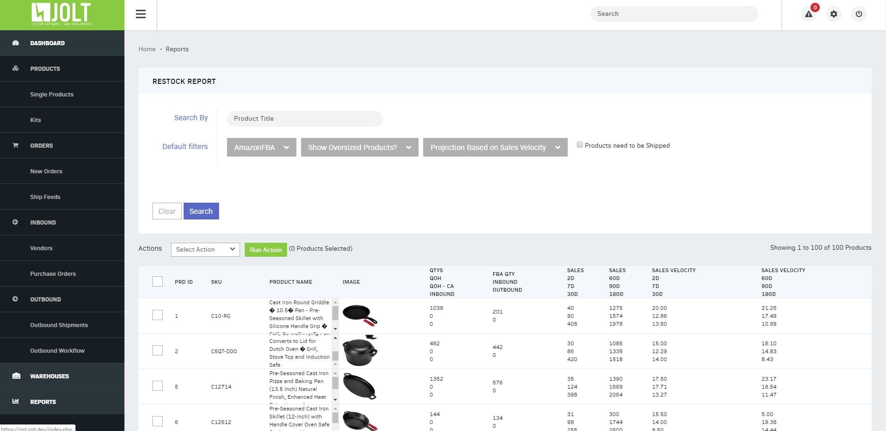Check the row checkbox for SKU C10-RG
The height and width of the screenshot is (431, 886).
tap(157, 315)
